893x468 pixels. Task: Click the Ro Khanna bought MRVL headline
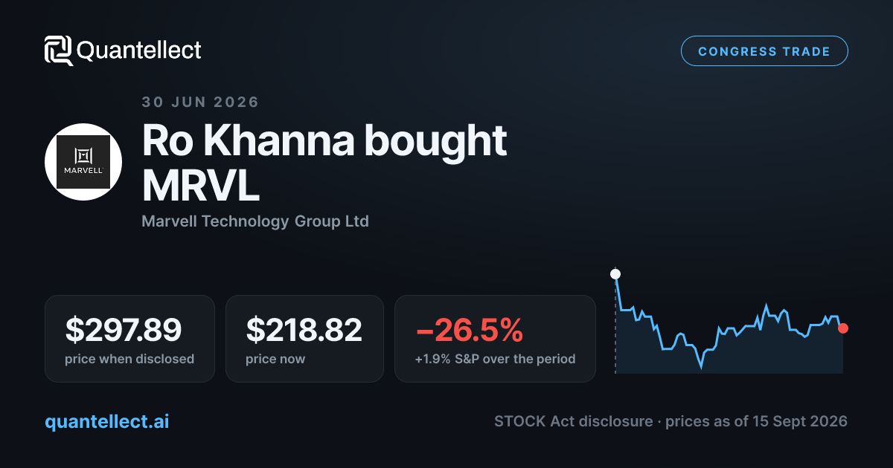pos(324,164)
